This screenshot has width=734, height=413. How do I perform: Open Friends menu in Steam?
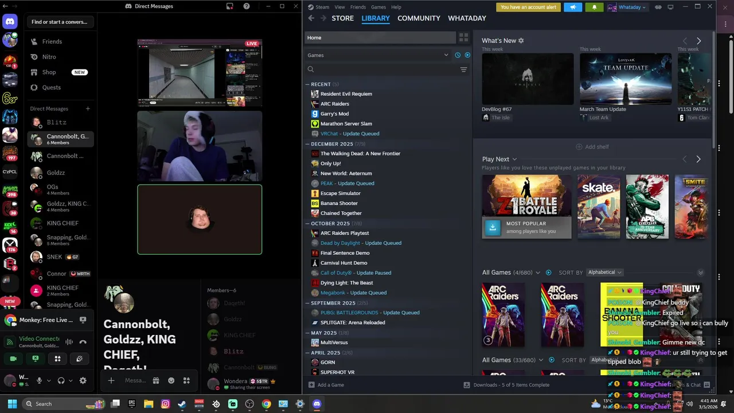pyautogui.click(x=358, y=7)
